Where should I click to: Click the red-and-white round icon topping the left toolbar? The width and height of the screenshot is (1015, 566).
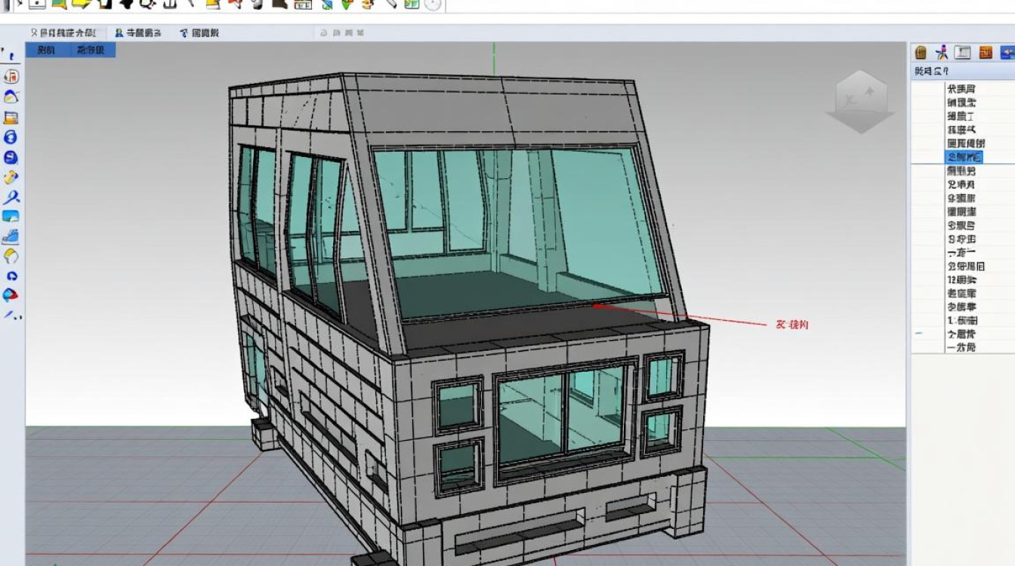[11, 76]
